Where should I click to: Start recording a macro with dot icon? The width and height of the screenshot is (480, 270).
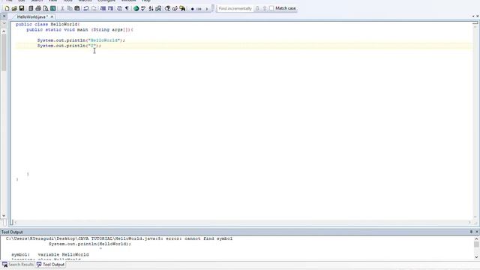click(x=192, y=9)
